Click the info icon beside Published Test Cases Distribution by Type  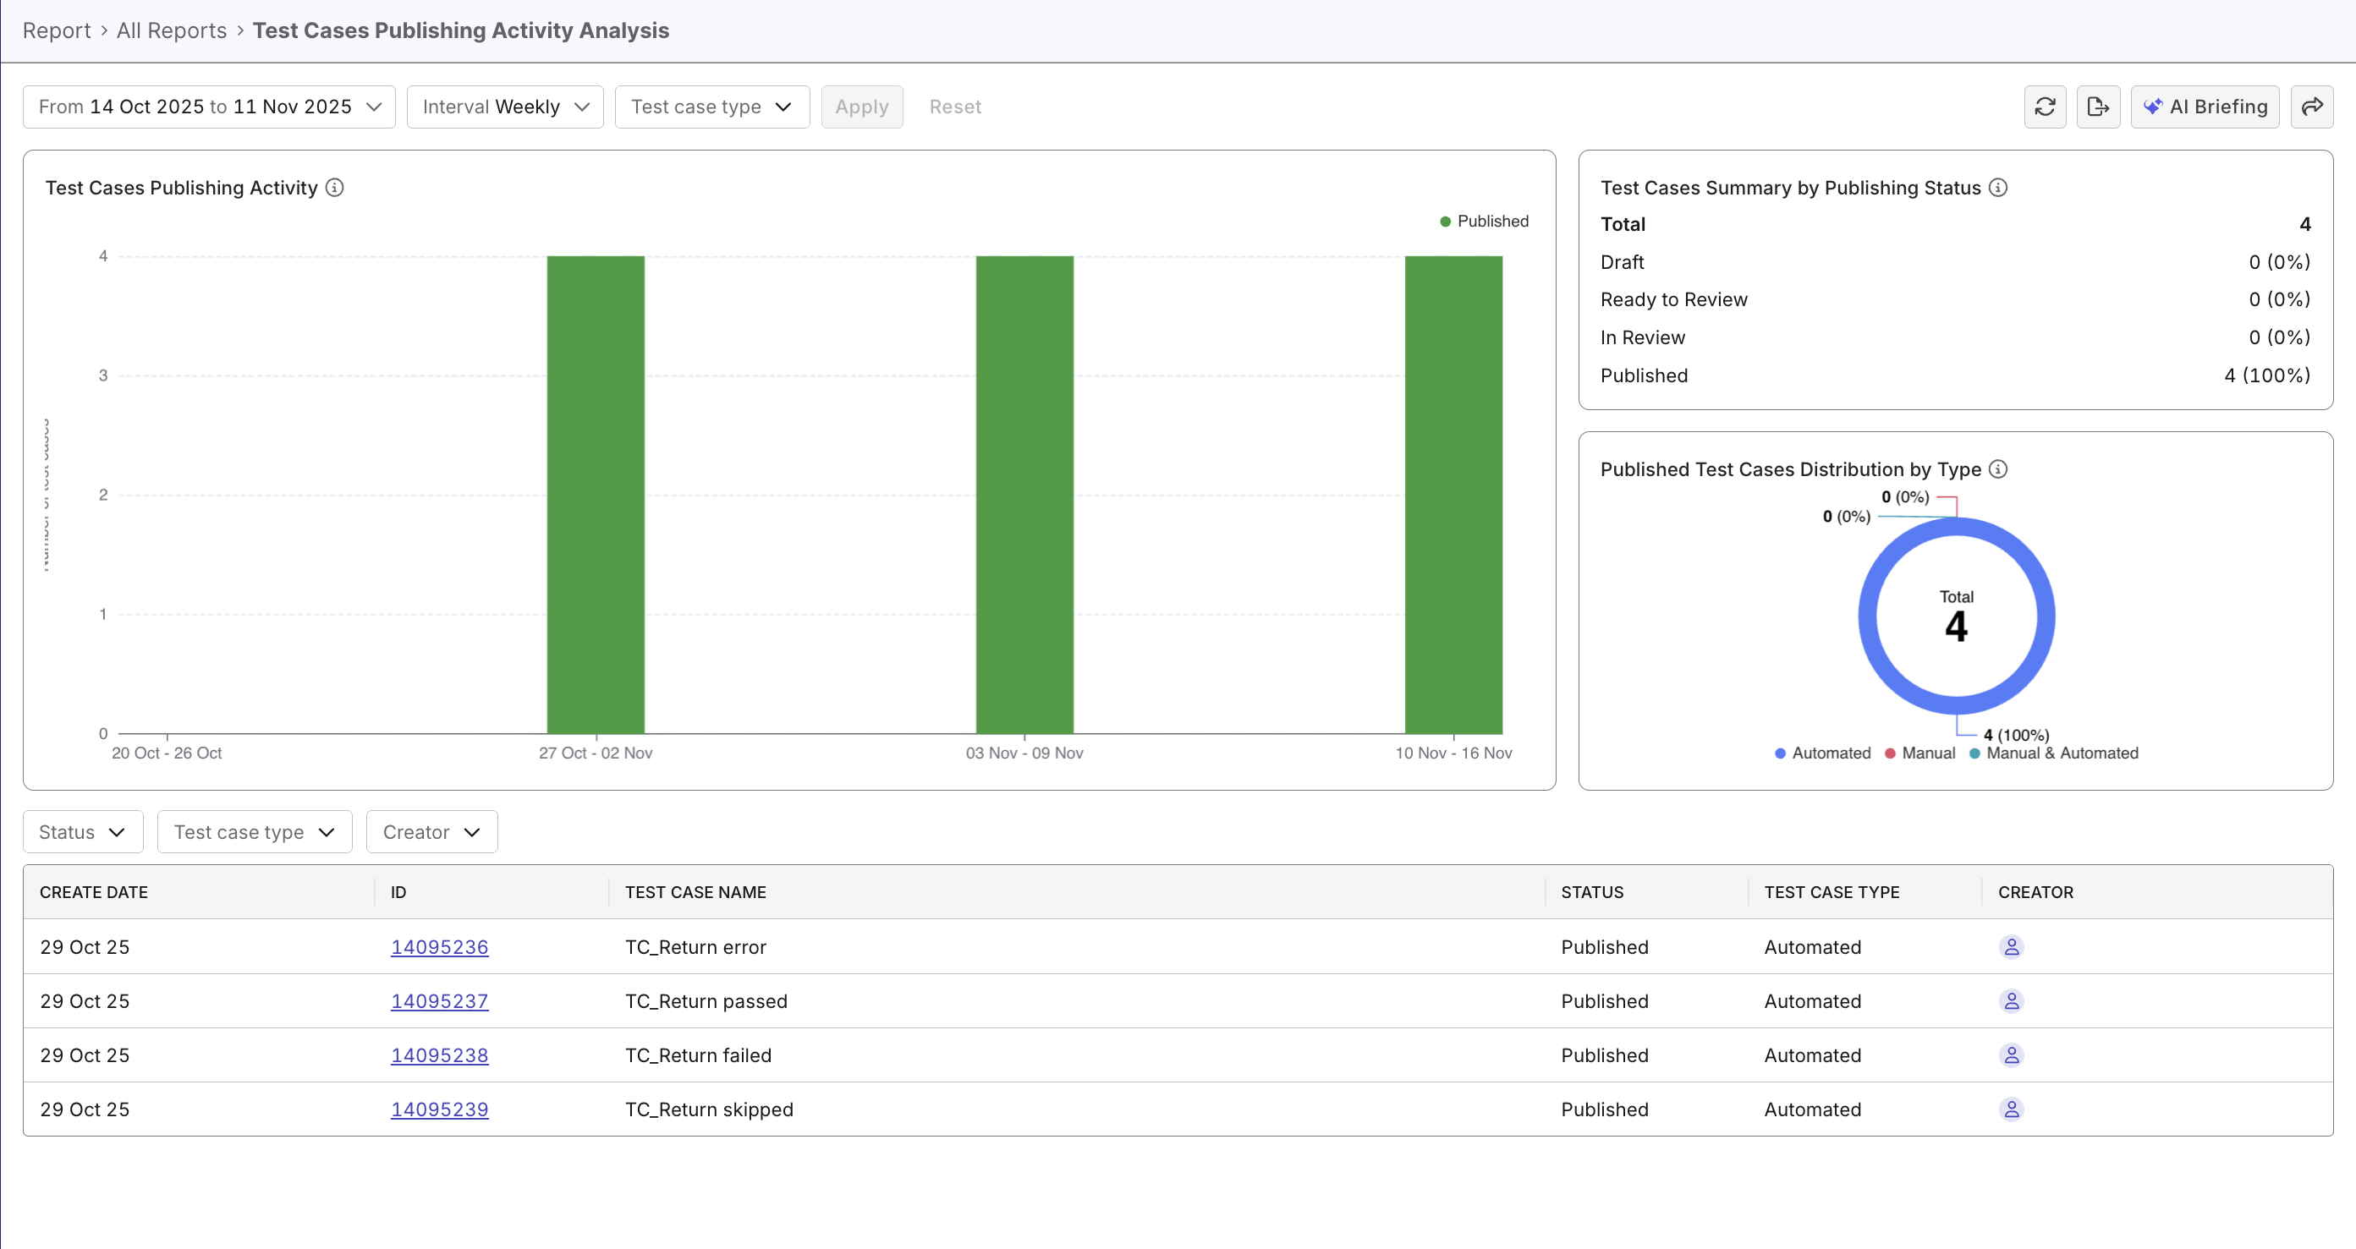1999,469
